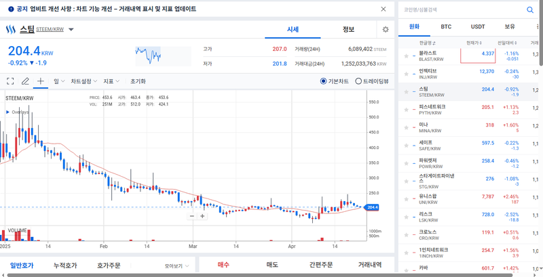Viewport: 543px width, 277px height.
Task: Favorite the CRO/KRW star
Action: click(x=407, y=235)
